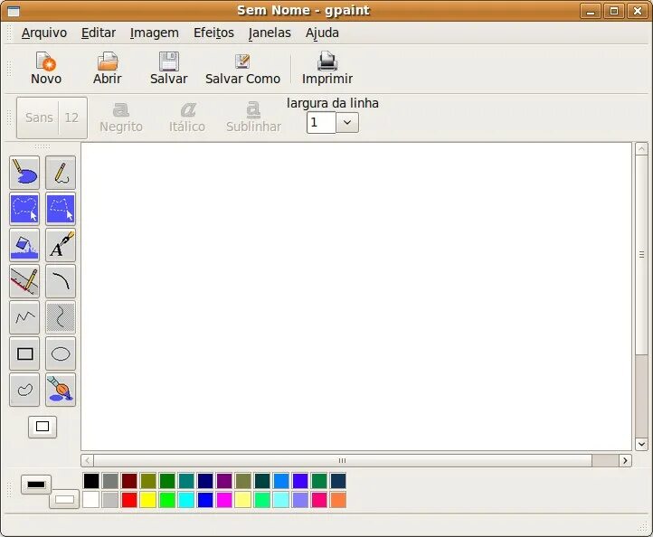Open the Editar menu

point(99,33)
